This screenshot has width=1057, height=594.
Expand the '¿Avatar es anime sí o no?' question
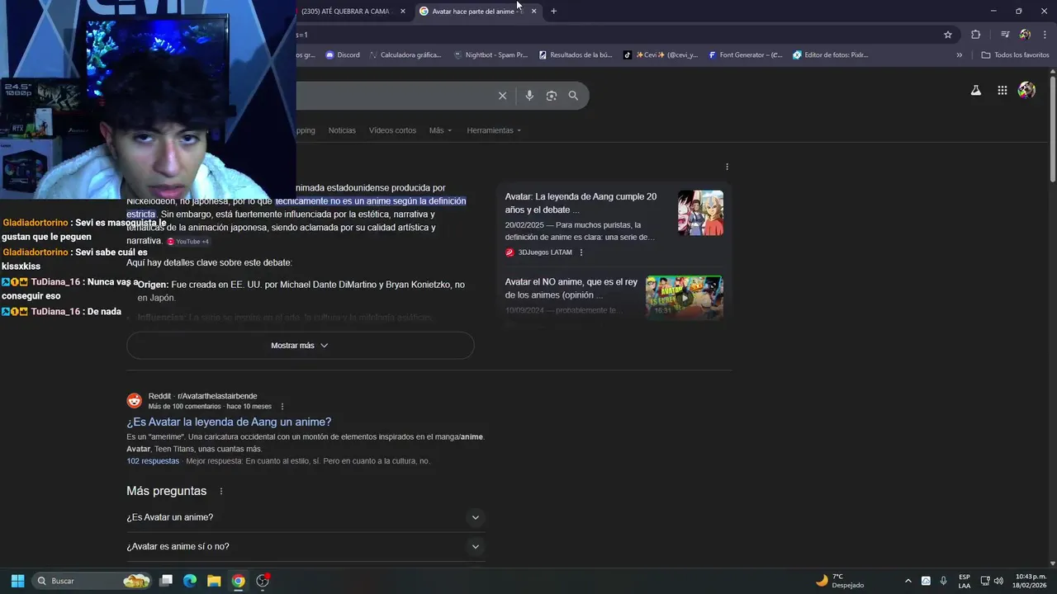(x=306, y=546)
